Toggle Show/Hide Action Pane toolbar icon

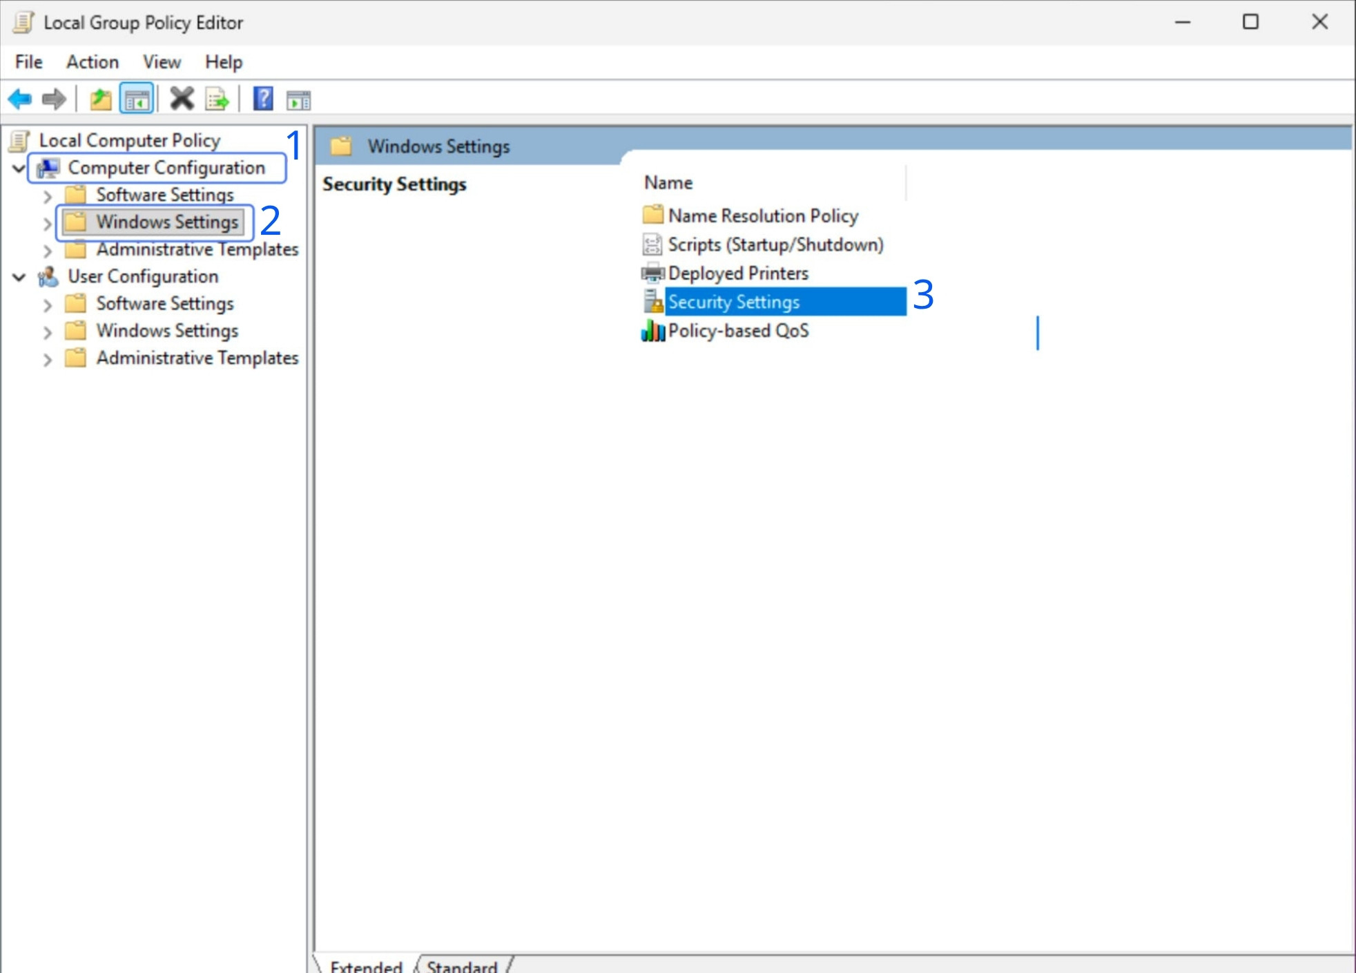(298, 99)
